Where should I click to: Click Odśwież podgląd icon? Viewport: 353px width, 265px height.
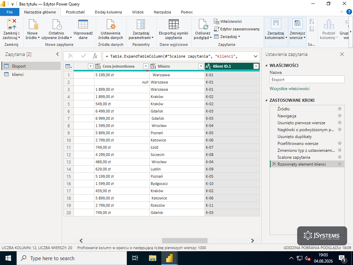tap(203, 24)
